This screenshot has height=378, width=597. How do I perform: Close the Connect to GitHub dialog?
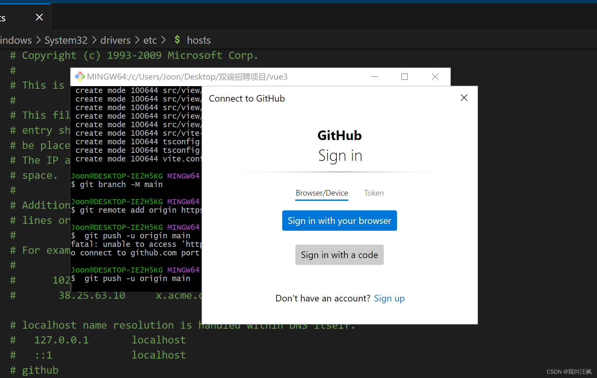464,98
